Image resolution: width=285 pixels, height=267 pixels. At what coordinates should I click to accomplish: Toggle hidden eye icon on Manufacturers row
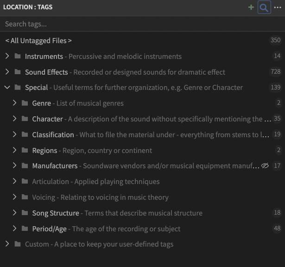tap(265, 166)
